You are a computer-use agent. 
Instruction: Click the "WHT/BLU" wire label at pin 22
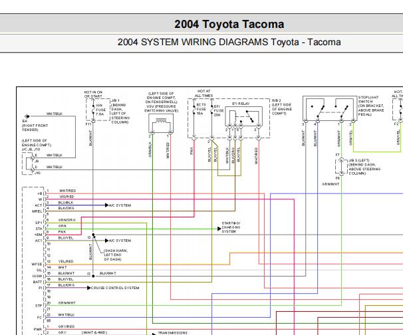click(66, 314)
